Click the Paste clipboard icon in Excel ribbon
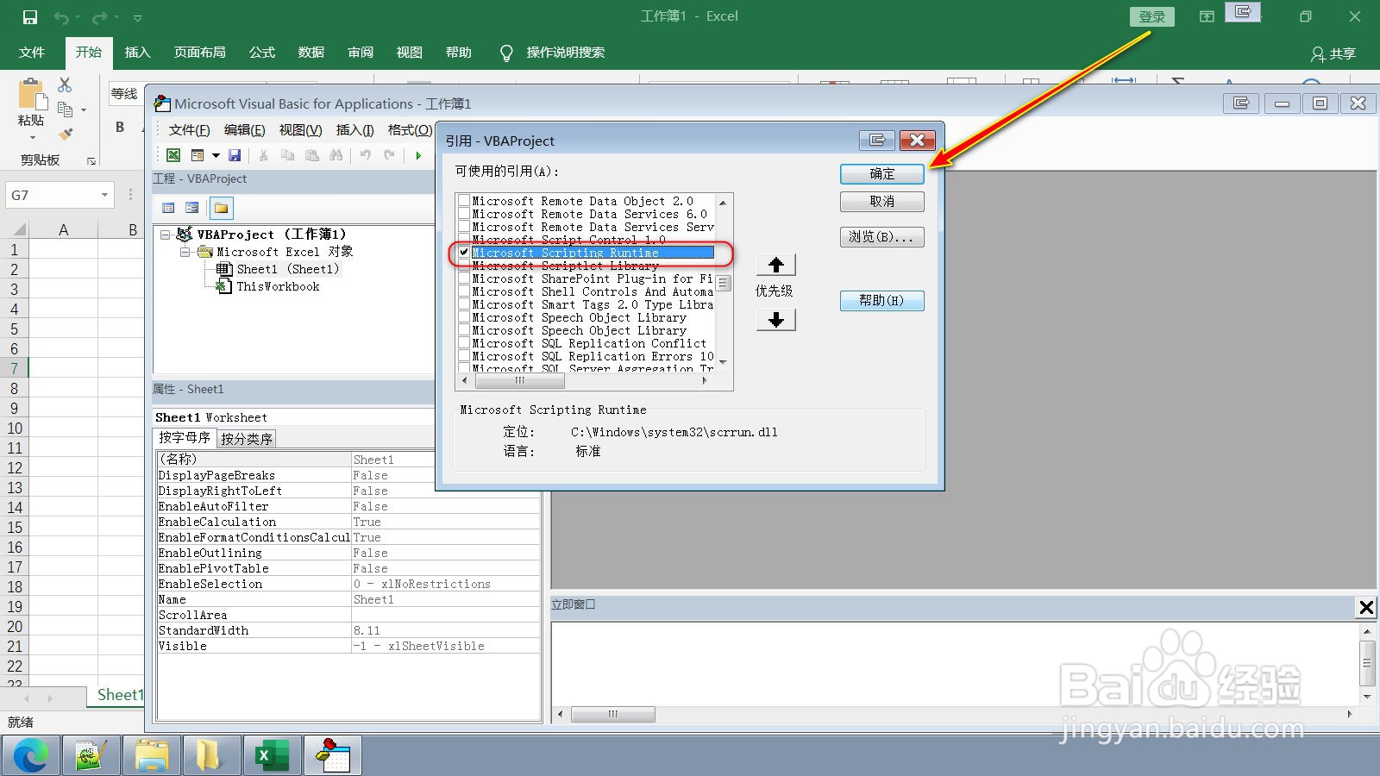The image size is (1380, 776). [x=31, y=94]
